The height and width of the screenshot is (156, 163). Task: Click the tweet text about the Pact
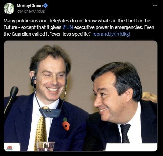(x=79, y=27)
